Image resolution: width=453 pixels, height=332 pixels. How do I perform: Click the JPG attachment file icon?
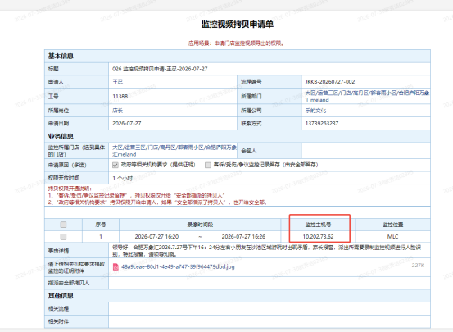coord(116,266)
